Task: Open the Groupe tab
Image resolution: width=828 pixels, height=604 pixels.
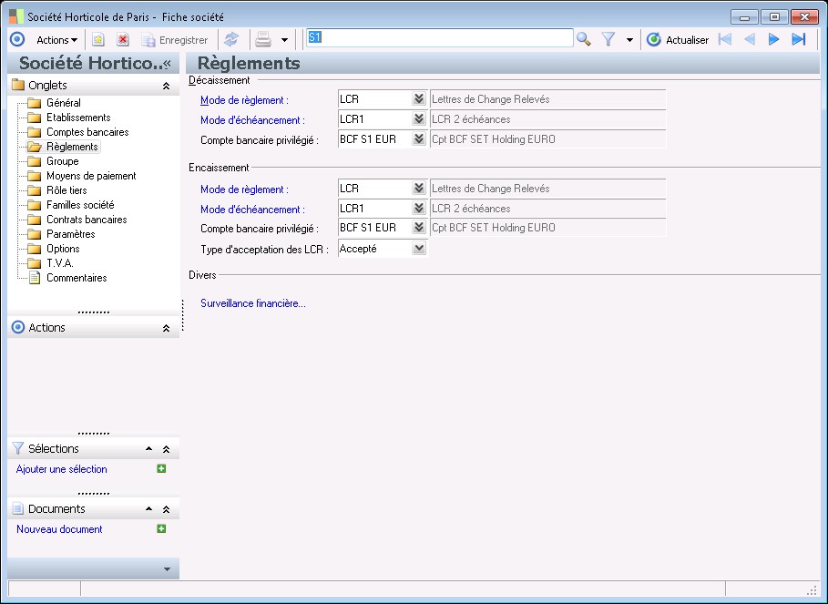Action: click(x=62, y=161)
